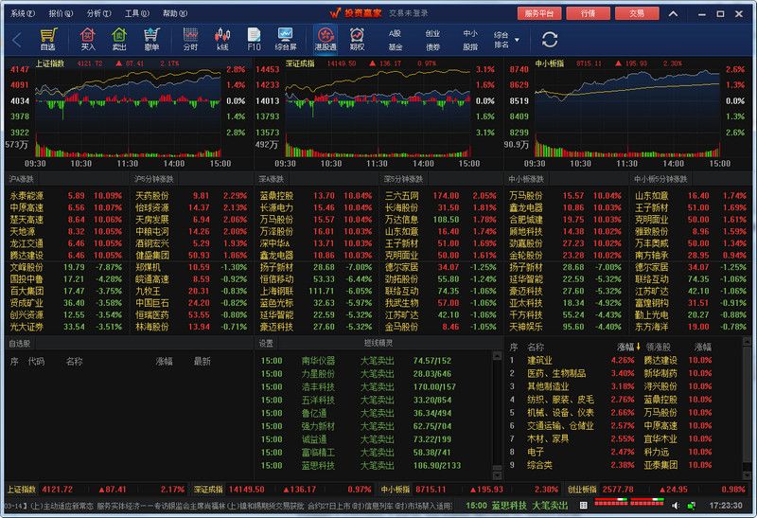Viewport: 757px width, 518px height.
Task: Open the K线 candlestick chart icon
Action: coord(222,39)
